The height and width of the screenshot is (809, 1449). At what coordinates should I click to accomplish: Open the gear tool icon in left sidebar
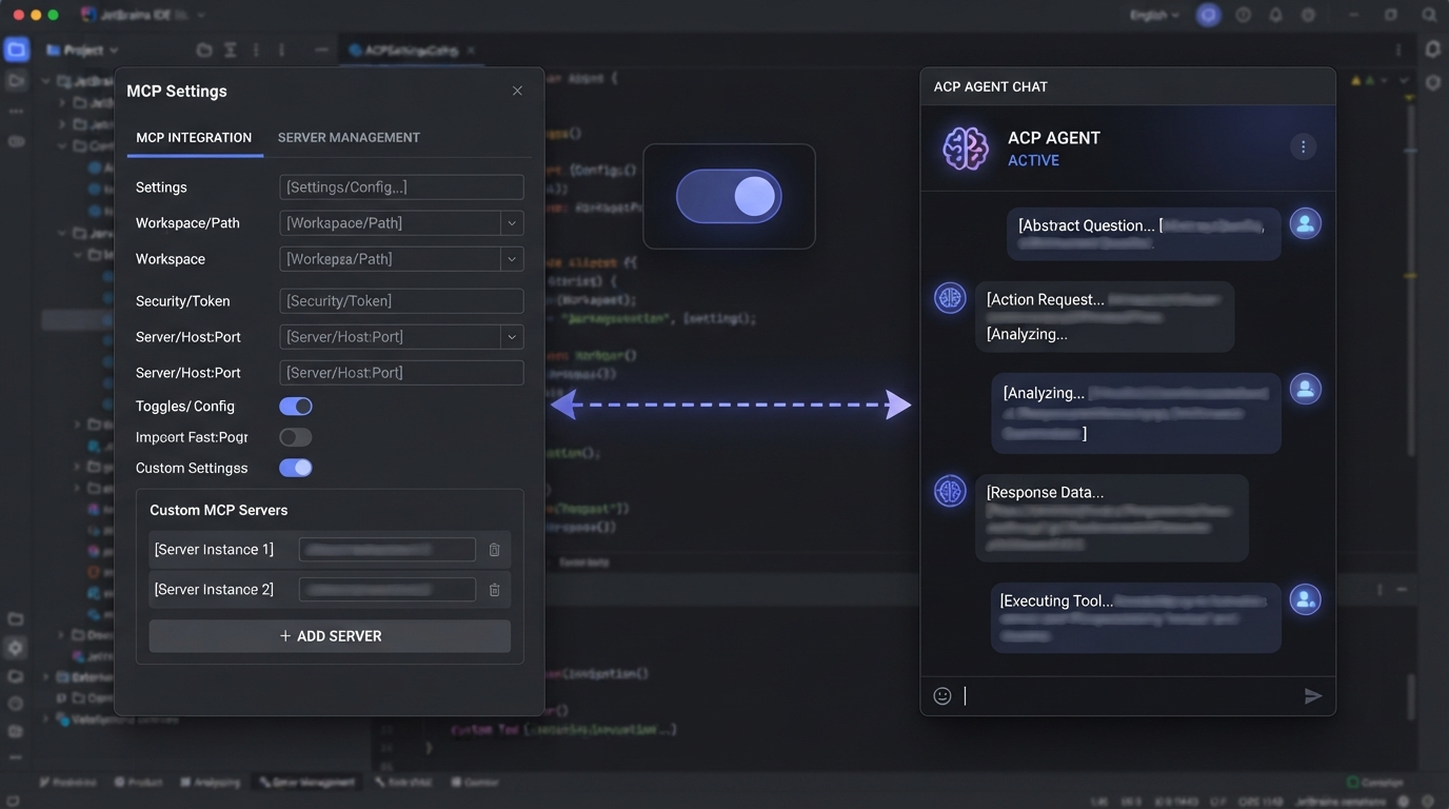point(15,648)
